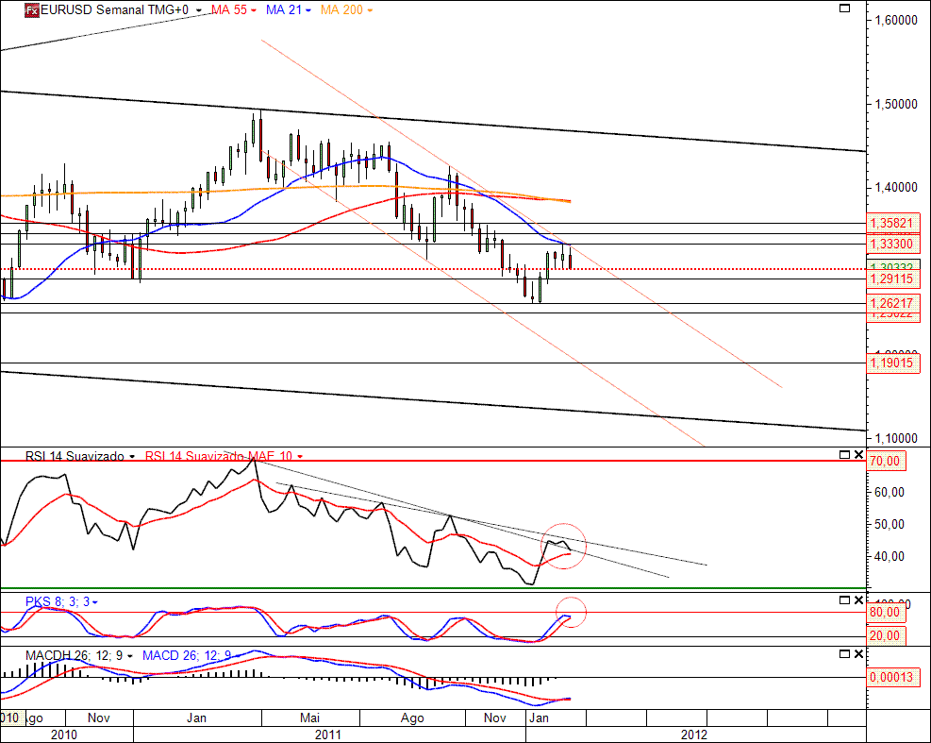This screenshot has width=931, height=743.
Task: Click the EURUSD Semanal TMG+0 chart title
Action: [114, 10]
